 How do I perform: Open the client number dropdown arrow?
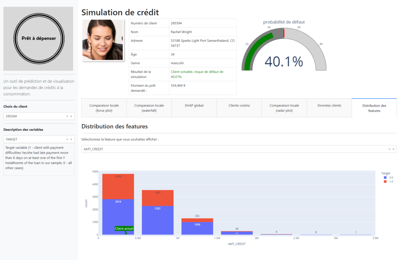(72, 116)
